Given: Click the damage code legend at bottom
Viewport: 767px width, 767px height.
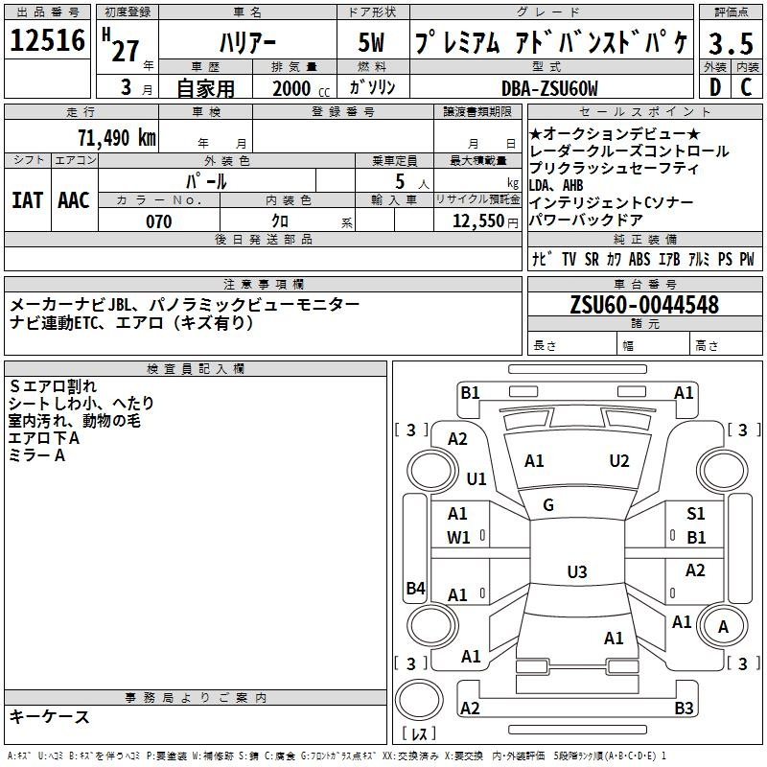Looking at the screenshot, I should [337, 755].
